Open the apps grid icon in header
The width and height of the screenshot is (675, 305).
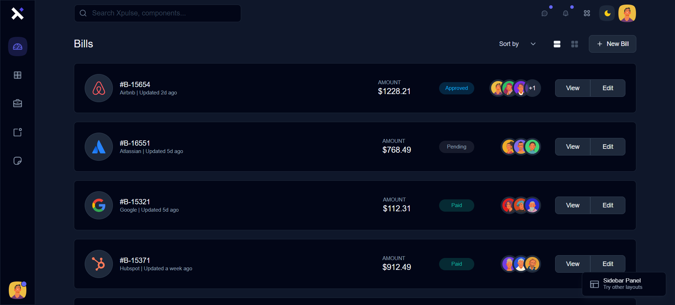point(587,13)
